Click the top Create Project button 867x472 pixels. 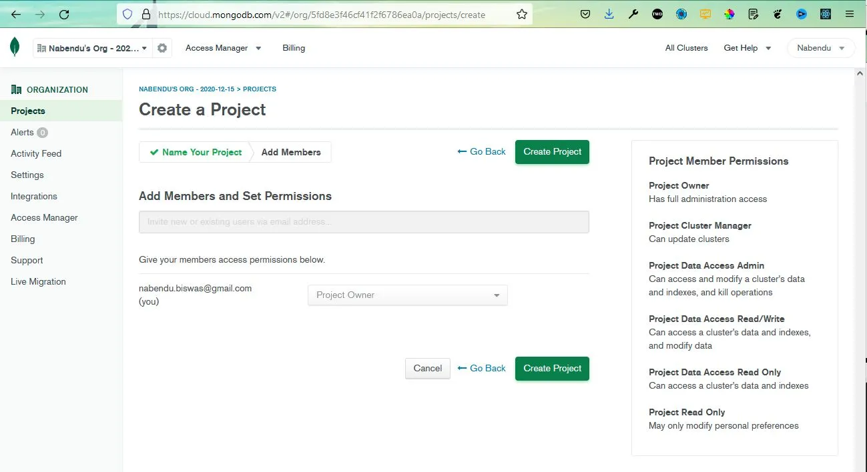point(552,152)
